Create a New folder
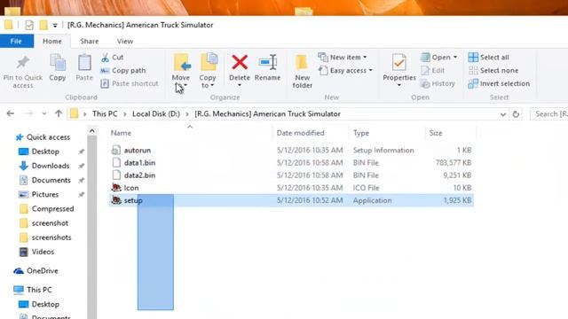The image size is (568, 319). (x=302, y=71)
